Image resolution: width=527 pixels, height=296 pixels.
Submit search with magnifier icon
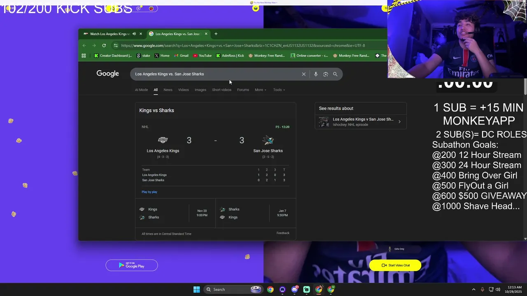[335, 74]
